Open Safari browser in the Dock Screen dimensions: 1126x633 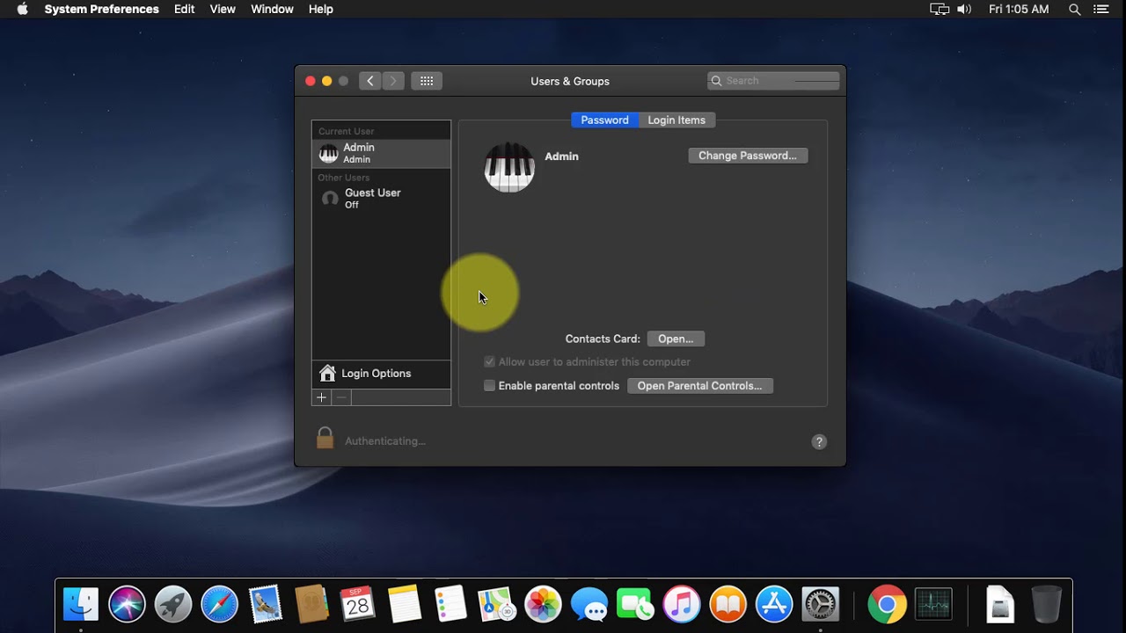click(x=219, y=605)
